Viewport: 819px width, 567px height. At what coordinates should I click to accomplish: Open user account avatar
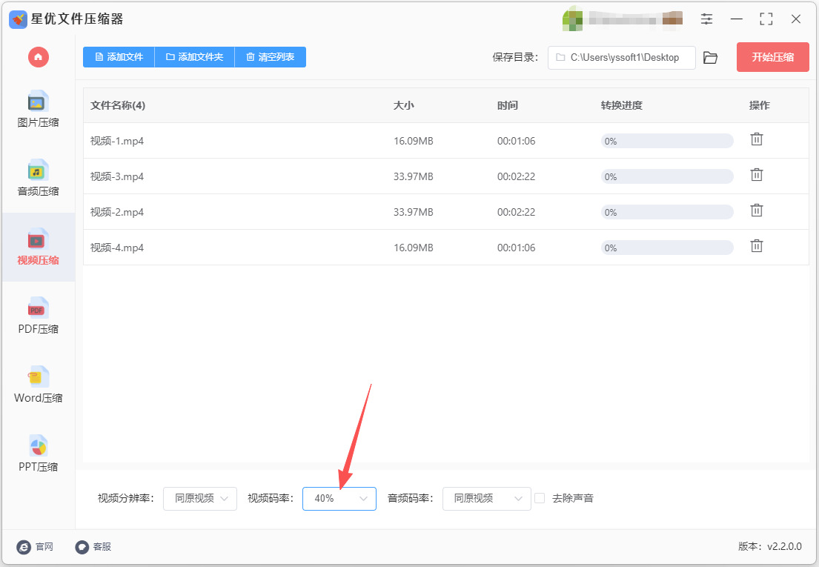[x=572, y=19]
